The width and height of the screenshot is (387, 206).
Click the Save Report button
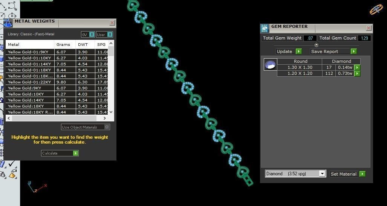(x=334, y=51)
